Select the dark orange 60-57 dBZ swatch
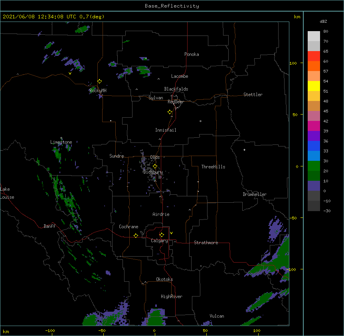Viewport: 344px width, 336px height. click(314, 66)
